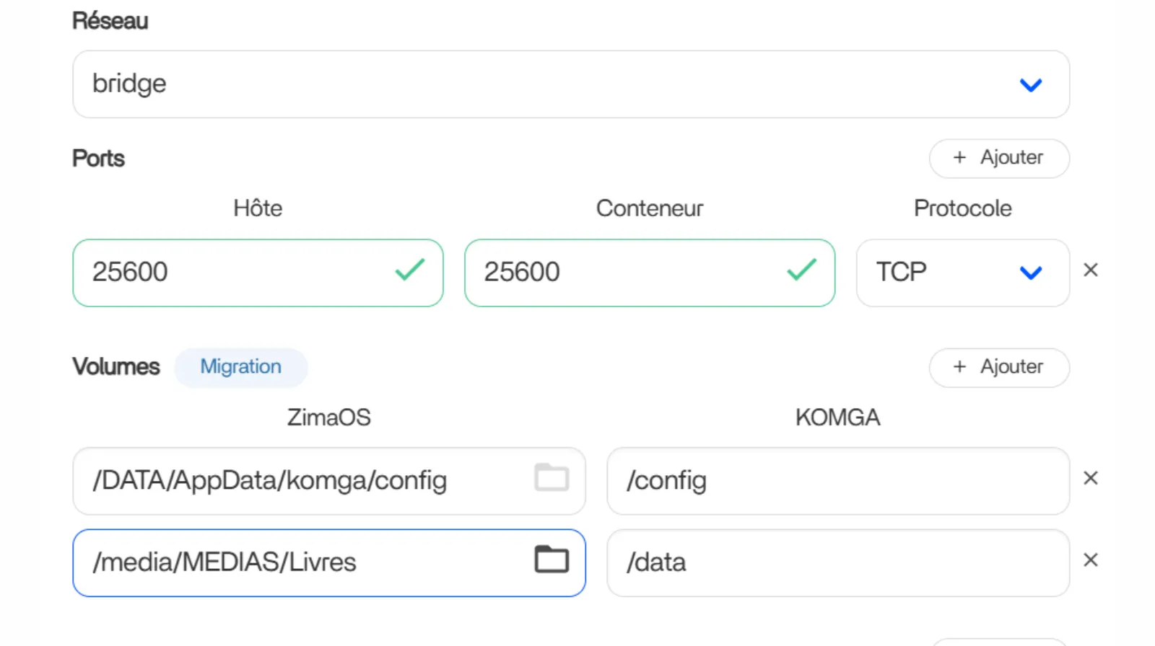Viewport: 1155px width, 646px height.
Task: Click the blue chevron in Réseau field
Action: pos(1030,85)
